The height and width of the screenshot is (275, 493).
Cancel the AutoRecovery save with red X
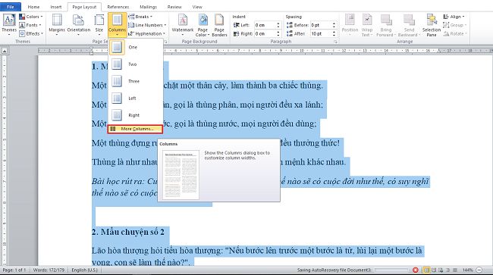tap(416, 270)
